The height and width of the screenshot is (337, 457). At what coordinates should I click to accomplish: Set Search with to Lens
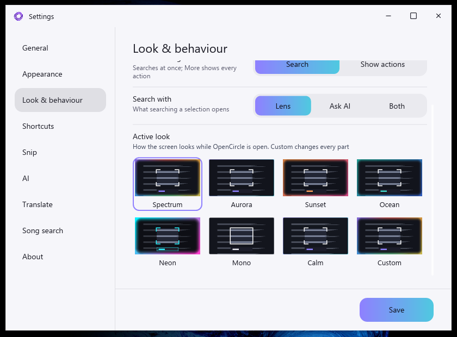tap(283, 106)
